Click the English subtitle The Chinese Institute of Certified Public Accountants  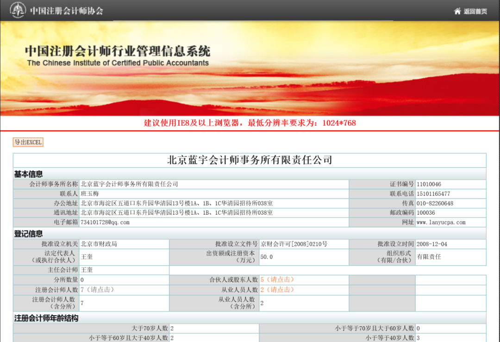[x=118, y=63]
